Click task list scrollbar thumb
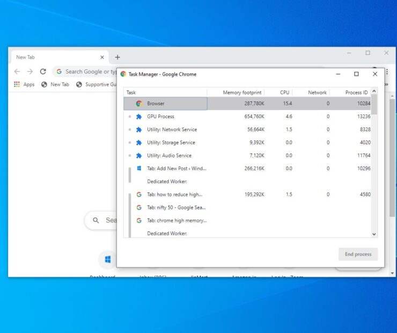The height and width of the screenshot is (333, 397). point(374,105)
